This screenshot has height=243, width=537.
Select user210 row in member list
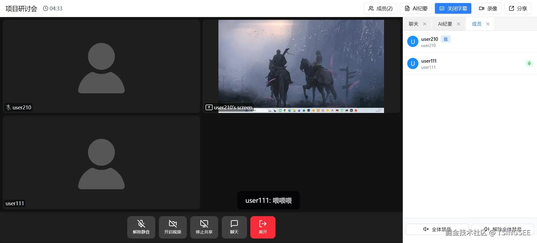pyautogui.click(x=470, y=42)
